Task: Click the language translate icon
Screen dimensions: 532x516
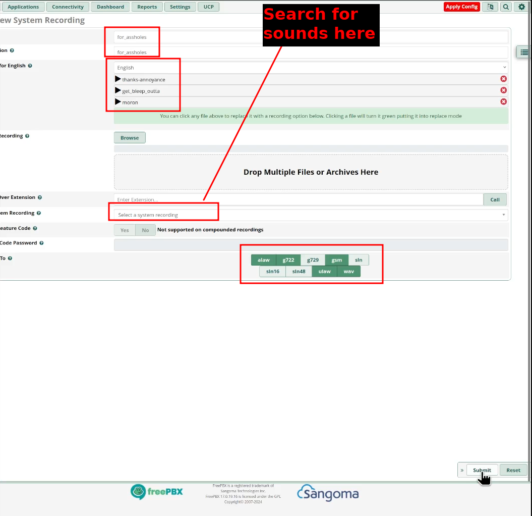Action: point(490,7)
